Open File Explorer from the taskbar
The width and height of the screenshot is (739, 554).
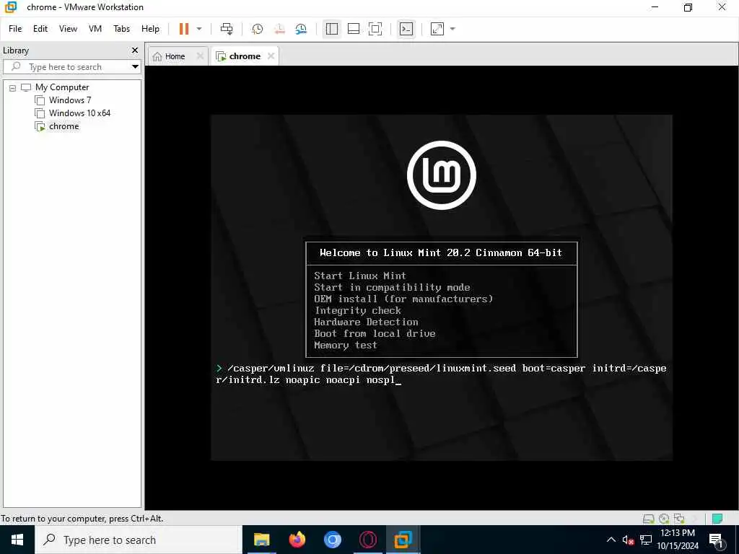(x=261, y=540)
